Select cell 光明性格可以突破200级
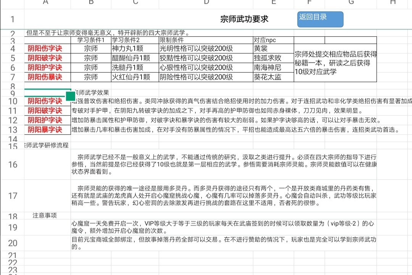The height and width of the screenshot is (275, 412). [206, 48]
